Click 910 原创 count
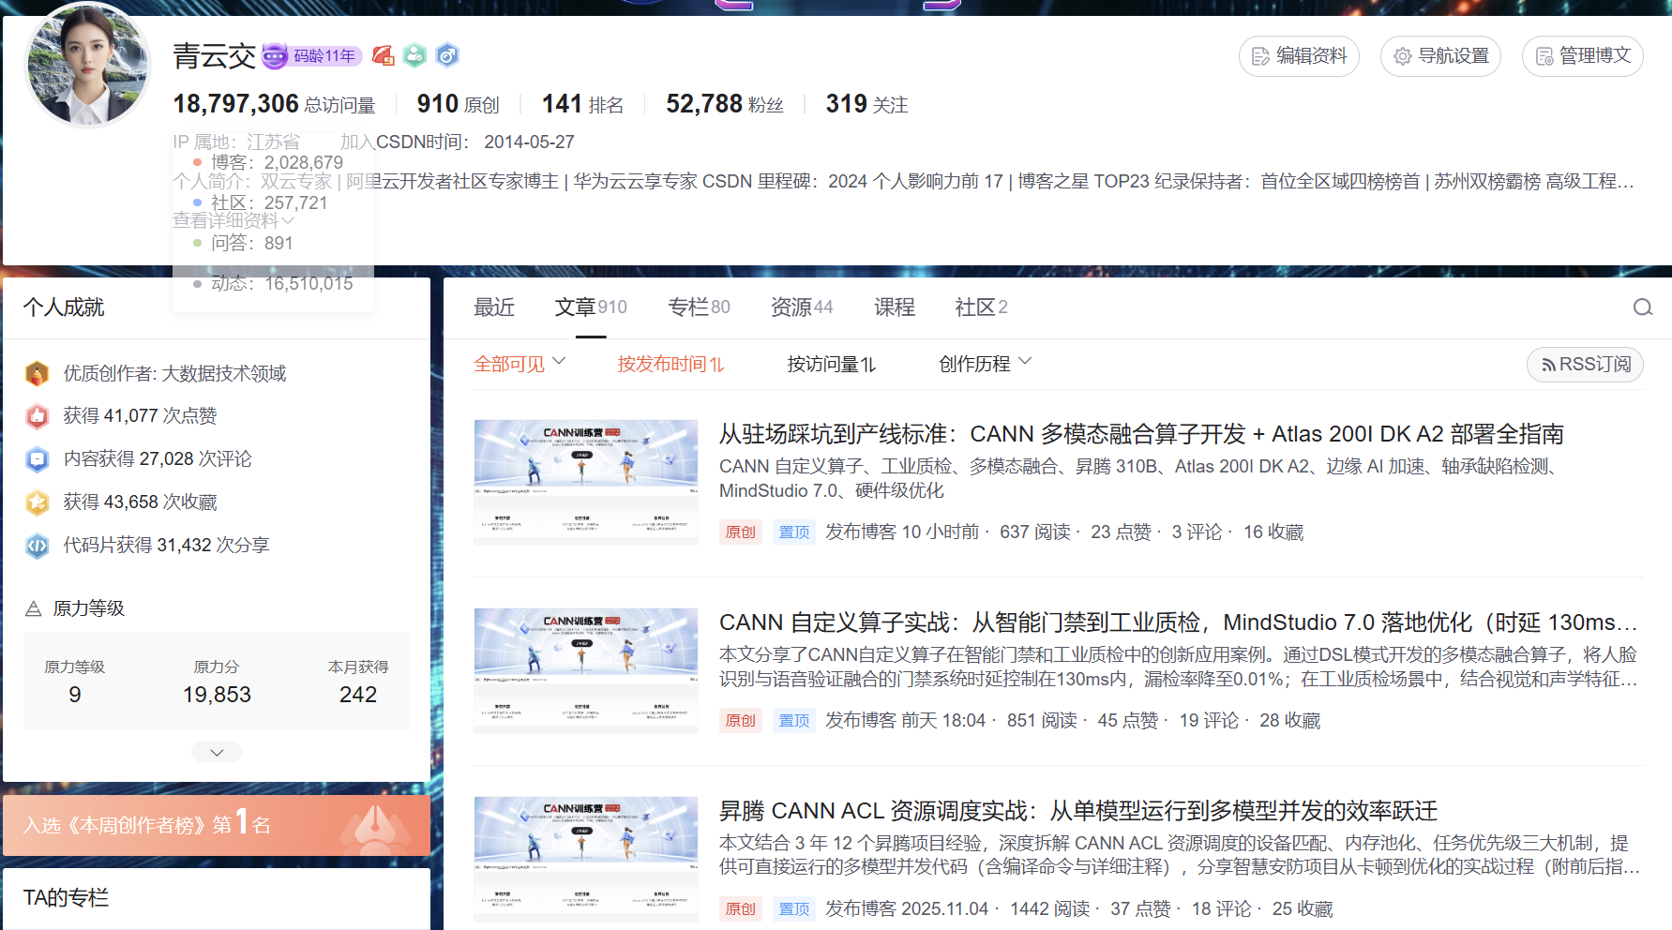The image size is (1672, 930). coord(458,104)
